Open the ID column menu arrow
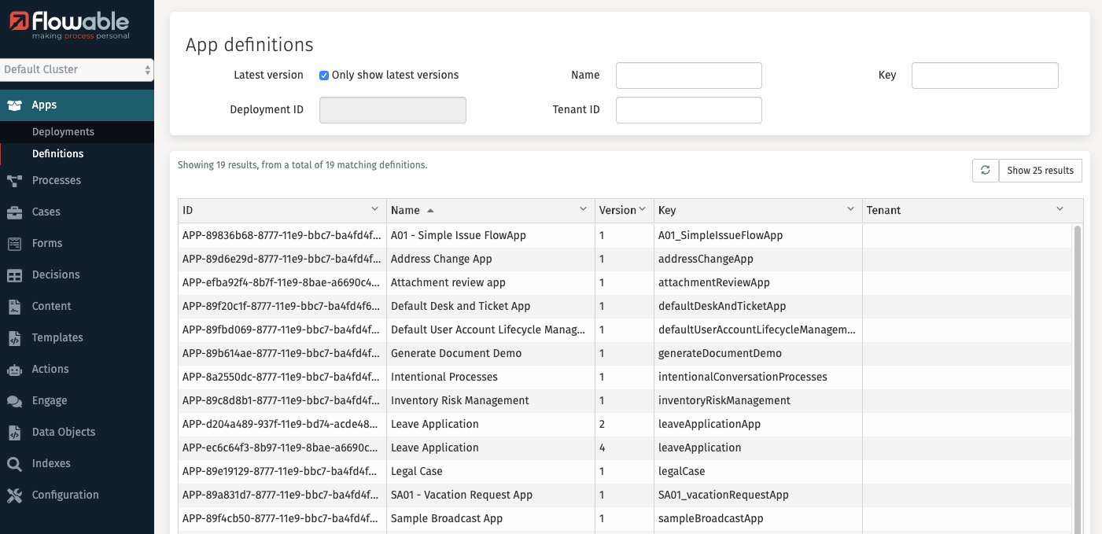Image resolution: width=1102 pixels, height=534 pixels. click(x=375, y=209)
